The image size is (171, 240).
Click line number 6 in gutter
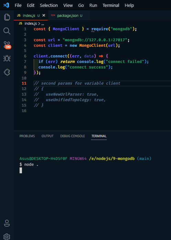(x=25, y=56)
